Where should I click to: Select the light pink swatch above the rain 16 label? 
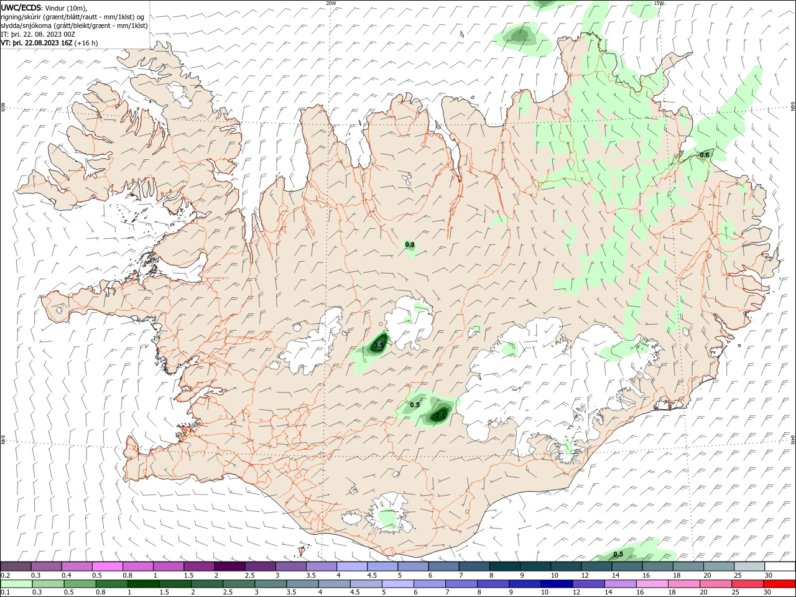pos(652,584)
